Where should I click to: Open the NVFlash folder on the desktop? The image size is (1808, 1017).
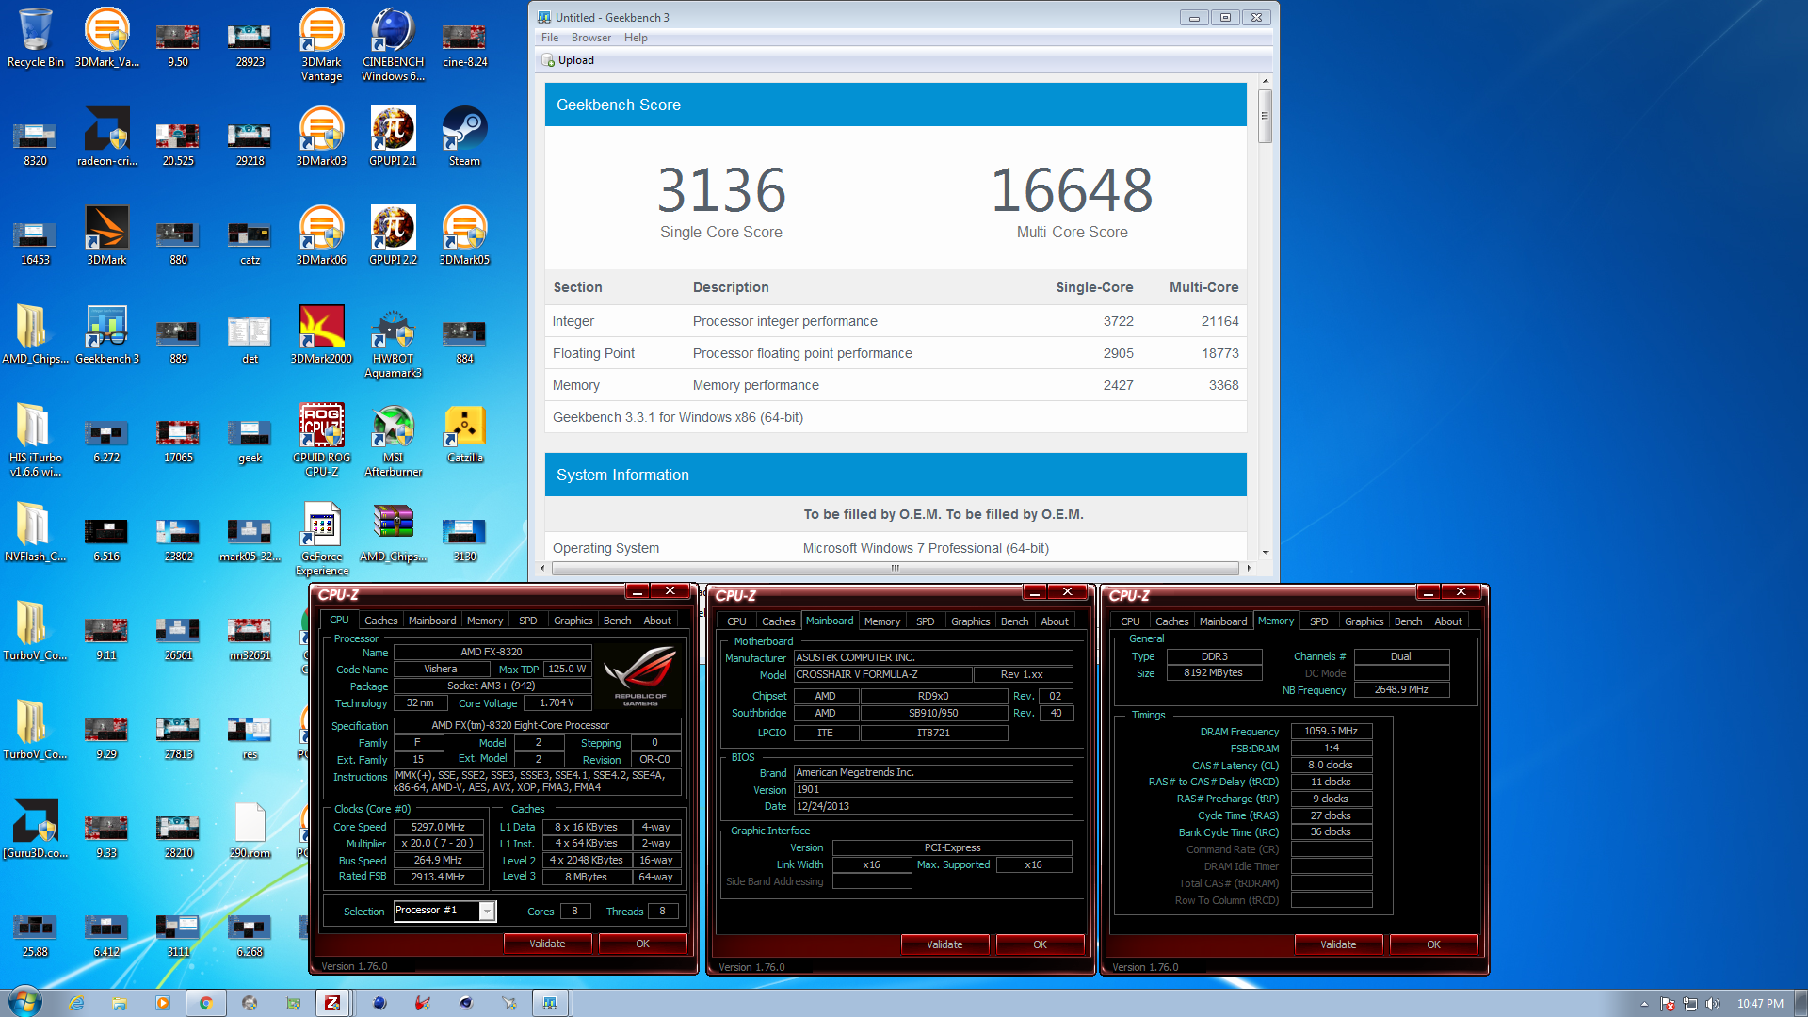tap(35, 532)
